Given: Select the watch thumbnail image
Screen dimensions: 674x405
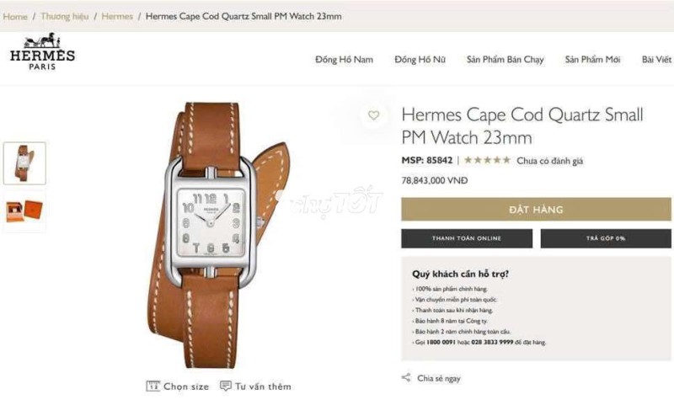Looking at the screenshot, I should pyautogui.click(x=24, y=163).
